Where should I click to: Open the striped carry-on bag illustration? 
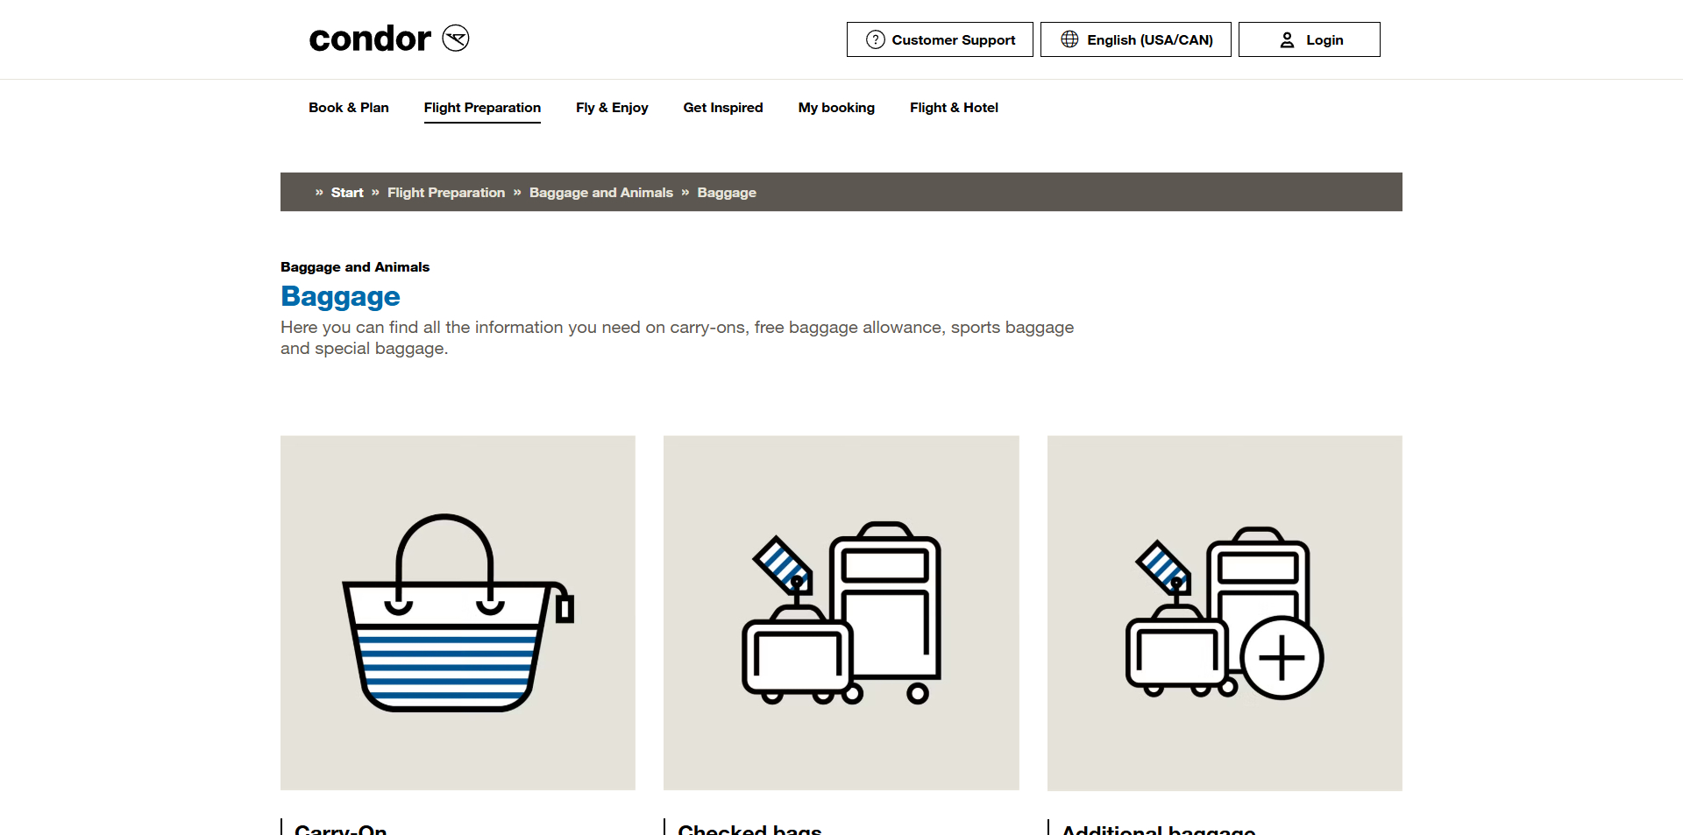tap(458, 612)
